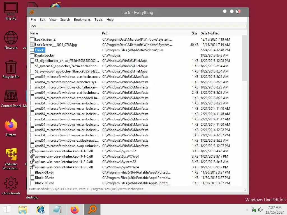Click file icon of Block-03.vbr
287x215 pixels.
coord(32,183)
